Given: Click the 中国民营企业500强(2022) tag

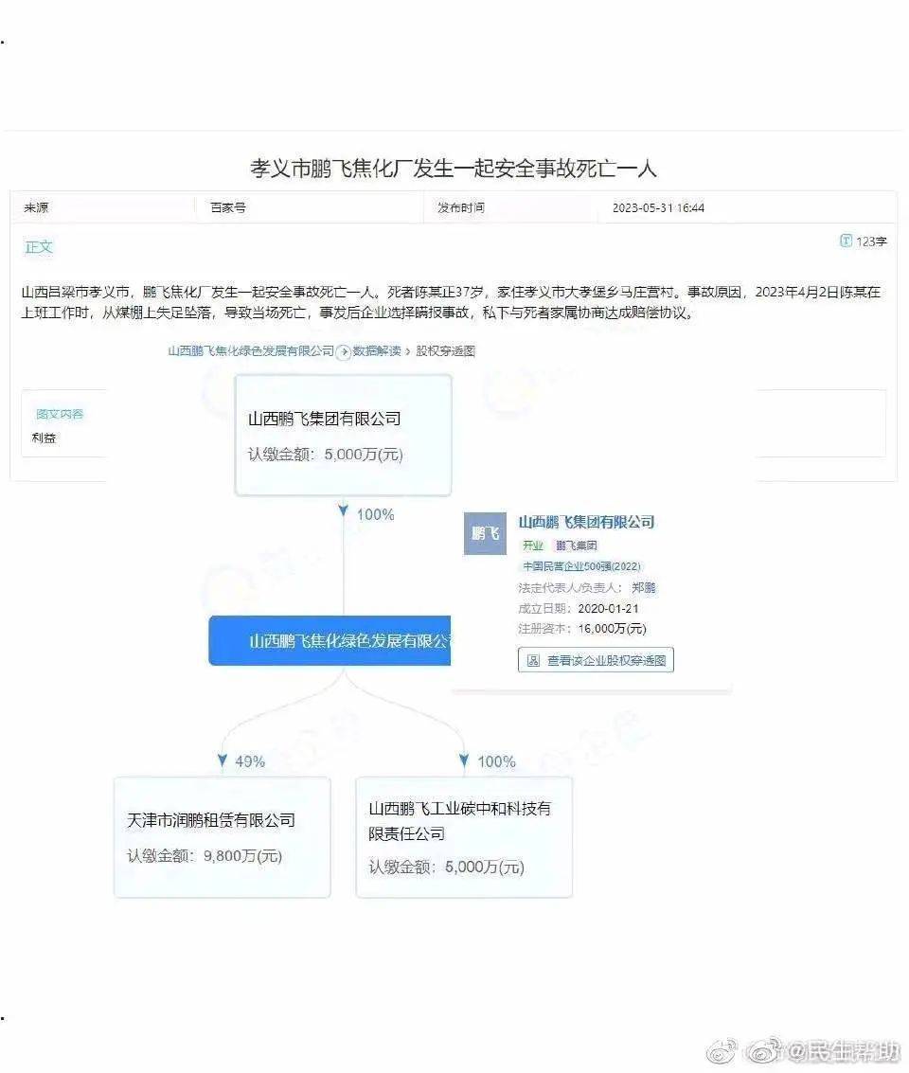Looking at the screenshot, I should point(581,566).
